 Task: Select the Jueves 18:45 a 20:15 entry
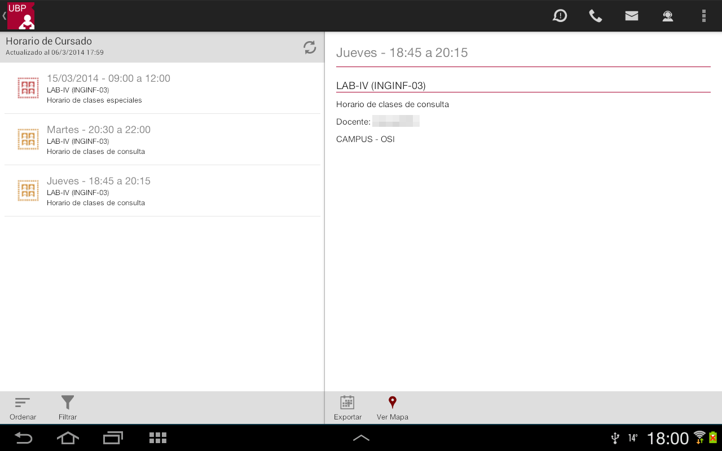click(162, 191)
